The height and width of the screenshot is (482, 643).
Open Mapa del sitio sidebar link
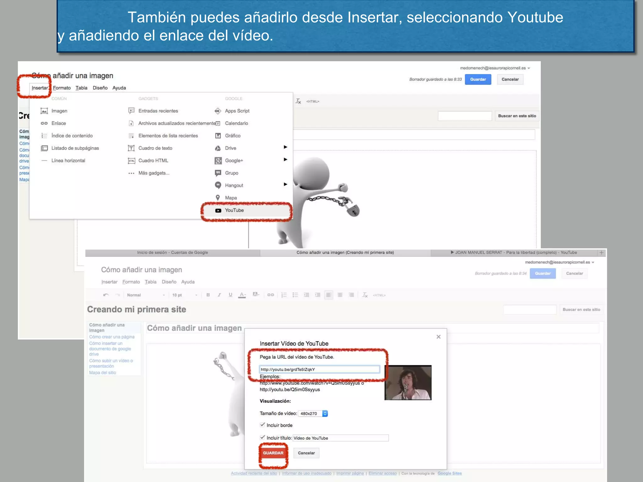[102, 372]
